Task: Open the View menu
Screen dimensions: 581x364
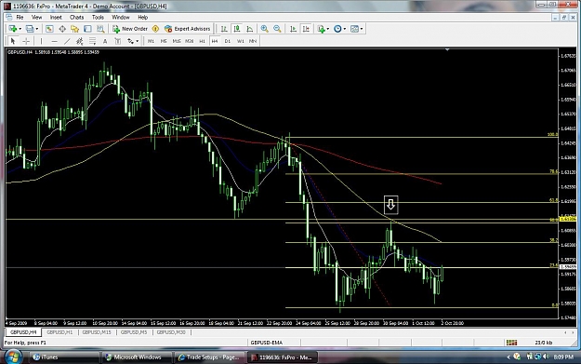Action: [36, 17]
